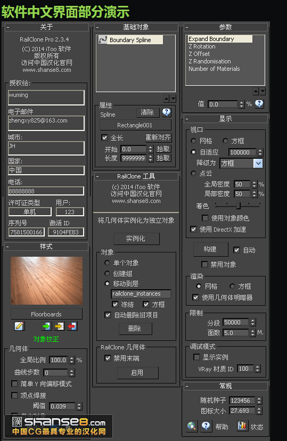Collapse the 基础对象 rollout
Viewport: 287px width, 441px height.
(x=97, y=27)
